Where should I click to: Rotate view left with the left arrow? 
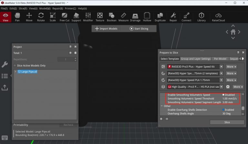[227, 32]
